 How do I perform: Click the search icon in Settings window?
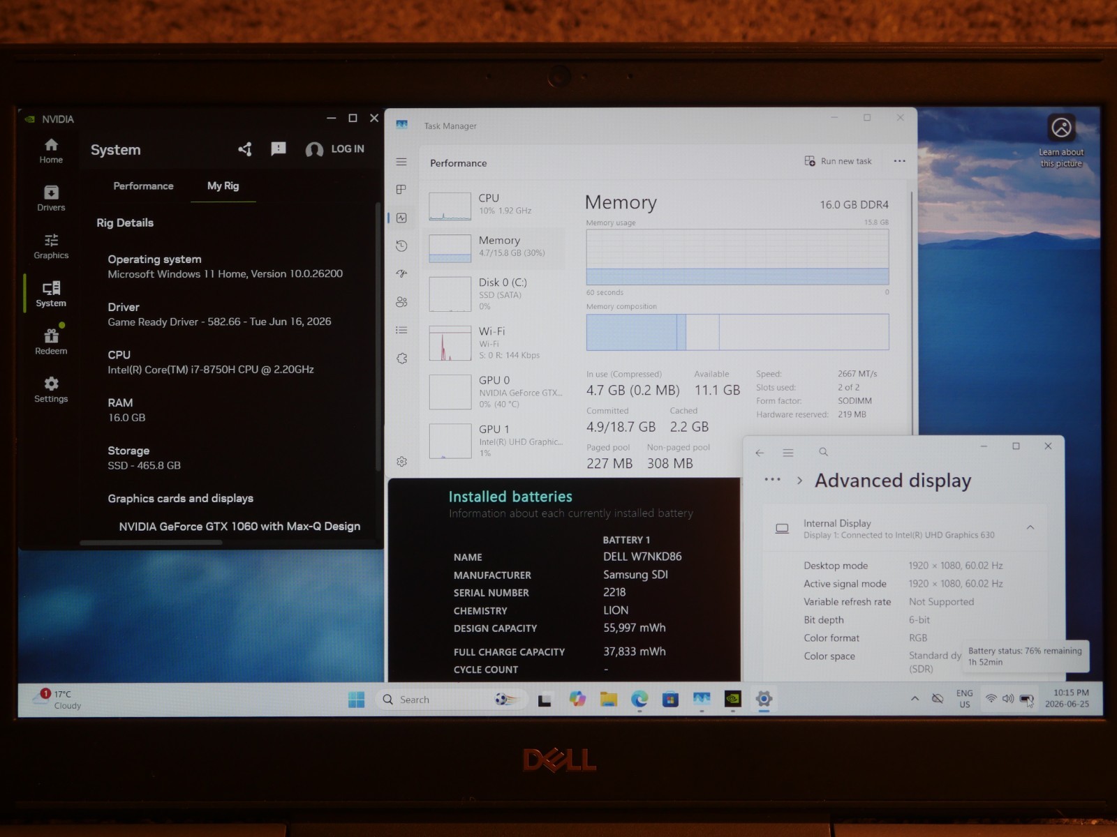tap(823, 452)
